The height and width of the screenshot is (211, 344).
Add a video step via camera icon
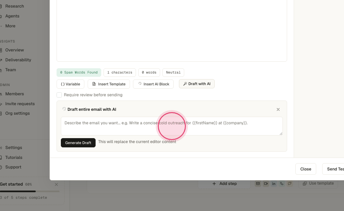click(x=266, y=184)
